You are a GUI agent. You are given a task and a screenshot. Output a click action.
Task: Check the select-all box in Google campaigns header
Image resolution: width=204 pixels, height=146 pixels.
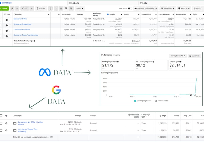click(1, 115)
